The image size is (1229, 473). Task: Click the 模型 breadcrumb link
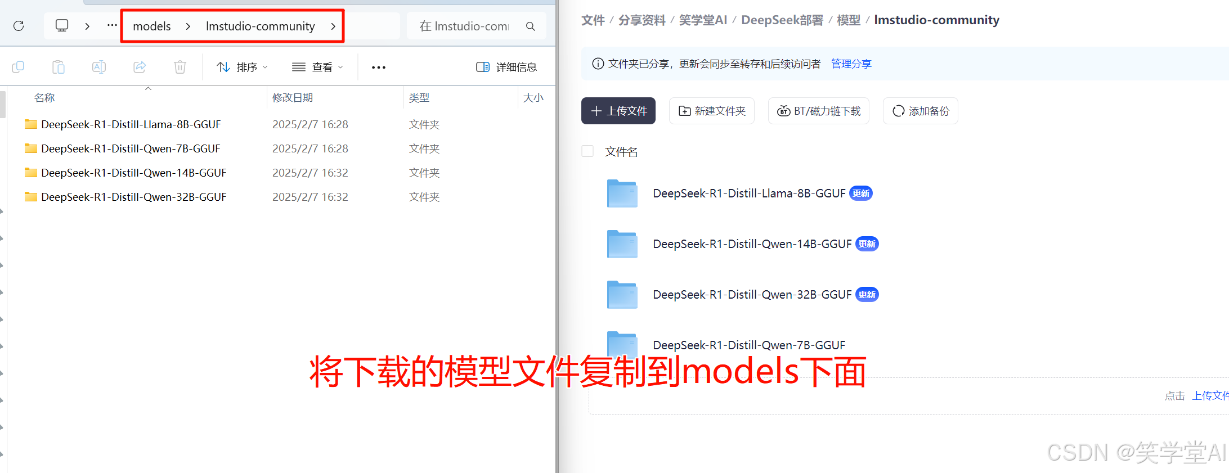[849, 20]
